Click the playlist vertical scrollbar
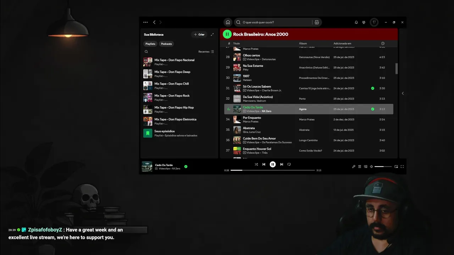This screenshot has height=255, width=454. click(x=397, y=69)
